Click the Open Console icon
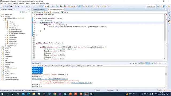 (x=159, y=63)
